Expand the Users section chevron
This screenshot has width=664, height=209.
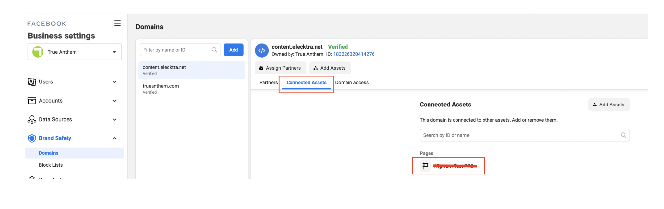[115, 82]
